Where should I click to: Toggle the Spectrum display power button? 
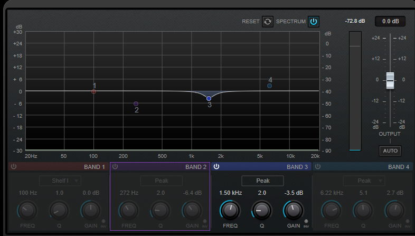(x=314, y=22)
